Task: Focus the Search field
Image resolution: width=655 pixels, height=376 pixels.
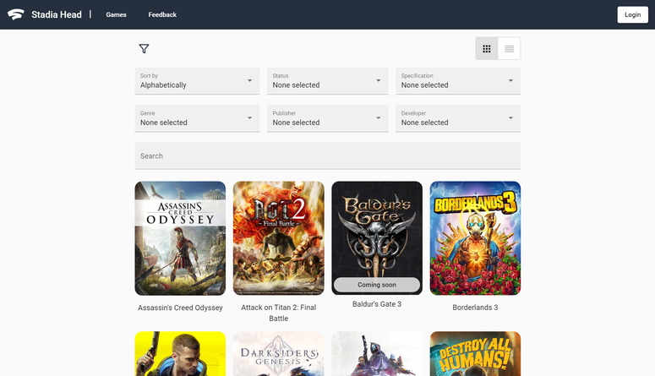Action: pyautogui.click(x=328, y=155)
